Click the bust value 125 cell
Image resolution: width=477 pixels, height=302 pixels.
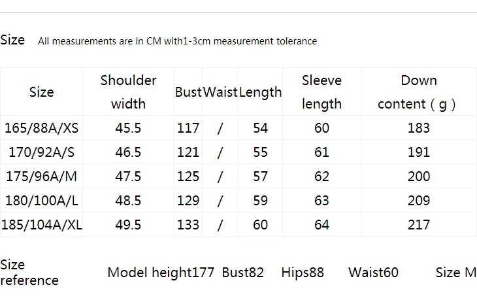tap(188, 176)
